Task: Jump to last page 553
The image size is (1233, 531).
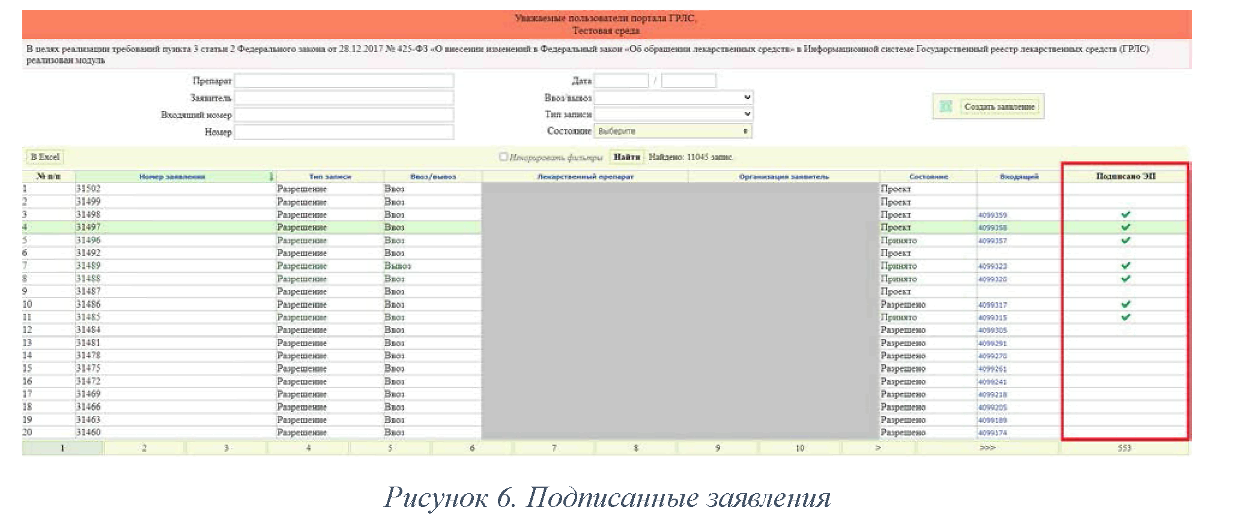Action: (x=1124, y=448)
